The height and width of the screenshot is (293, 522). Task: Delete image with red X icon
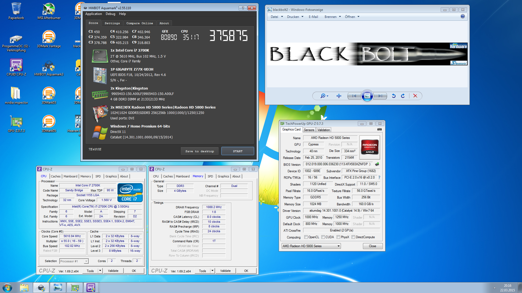415,96
